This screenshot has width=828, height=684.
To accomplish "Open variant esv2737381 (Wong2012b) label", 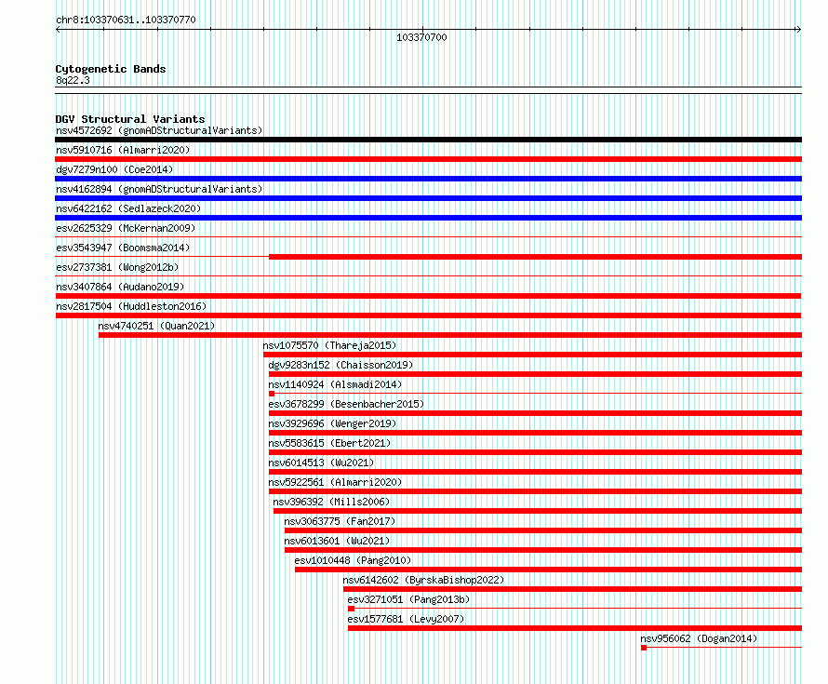I will tap(117, 267).
